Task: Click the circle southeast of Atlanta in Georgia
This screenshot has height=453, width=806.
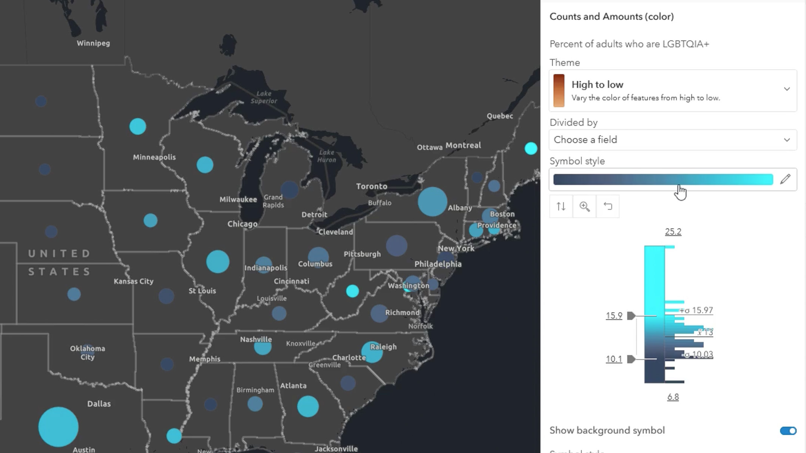Action: tap(308, 406)
